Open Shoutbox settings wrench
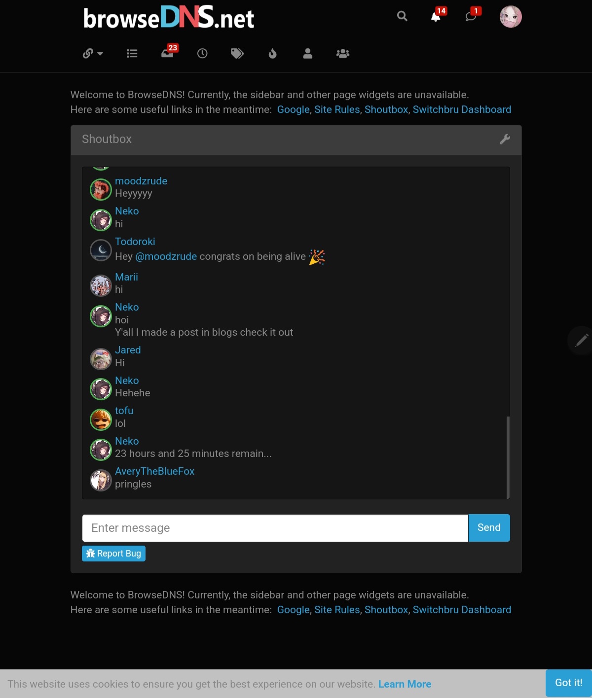Screen dimensions: 592x698 tap(505, 140)
